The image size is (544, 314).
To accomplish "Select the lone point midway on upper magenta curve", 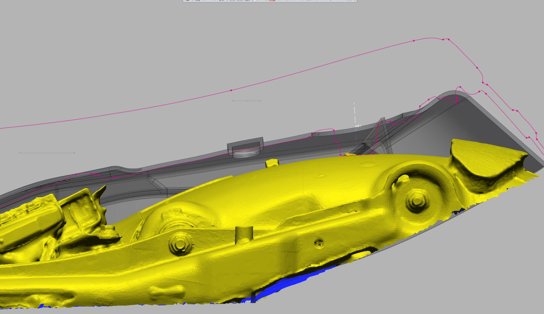I will [231, 90].
